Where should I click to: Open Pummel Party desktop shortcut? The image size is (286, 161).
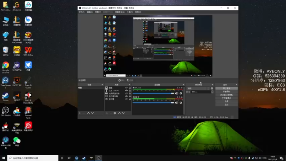[28, 113]
